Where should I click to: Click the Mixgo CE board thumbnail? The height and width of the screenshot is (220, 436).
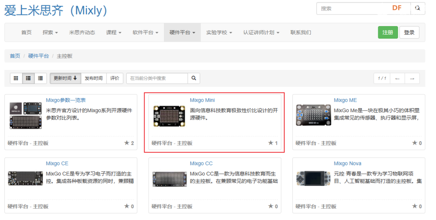25,178
